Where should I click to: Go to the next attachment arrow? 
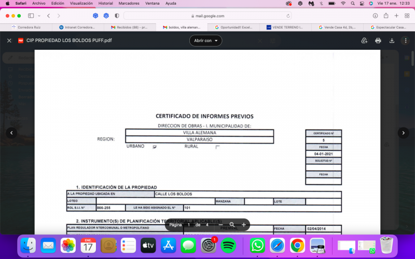(404, 133)
